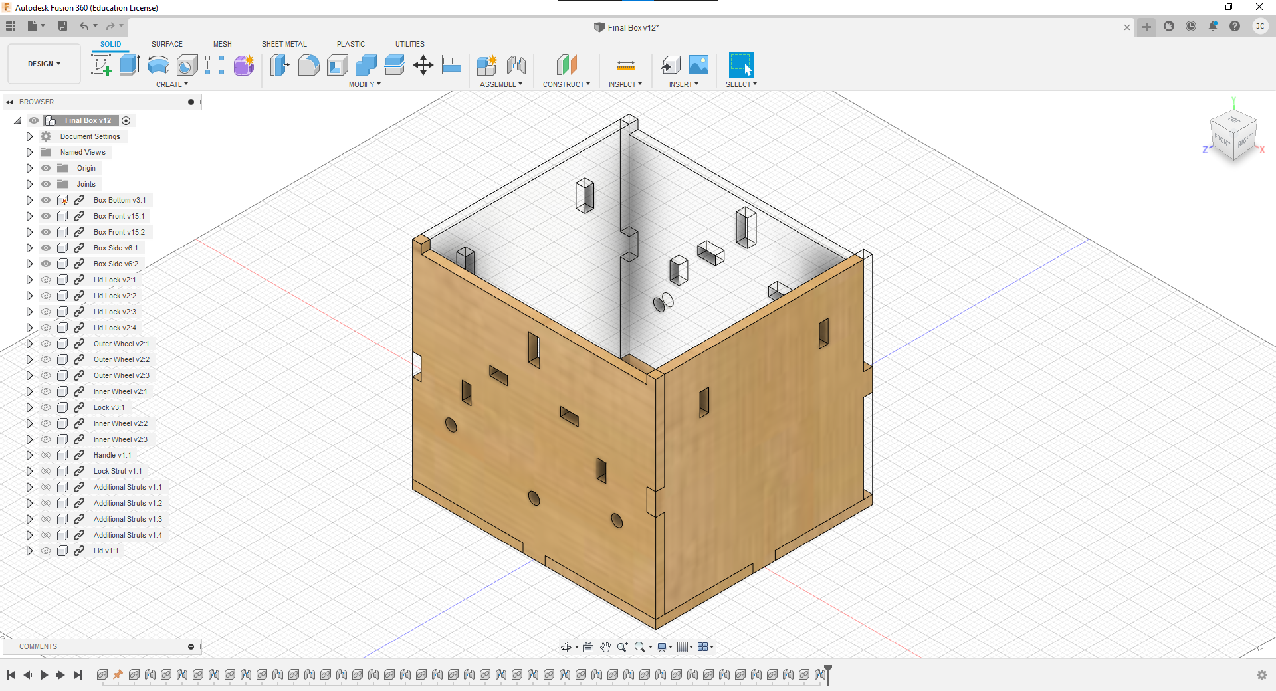Select the Revolve tool
This screenshot has width=1276, height=691.
[158, 65]
